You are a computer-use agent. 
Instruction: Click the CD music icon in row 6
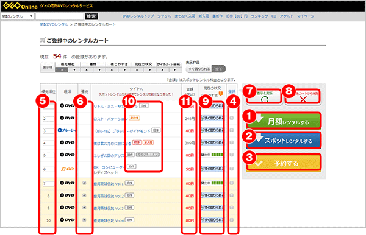pos(67,169)
